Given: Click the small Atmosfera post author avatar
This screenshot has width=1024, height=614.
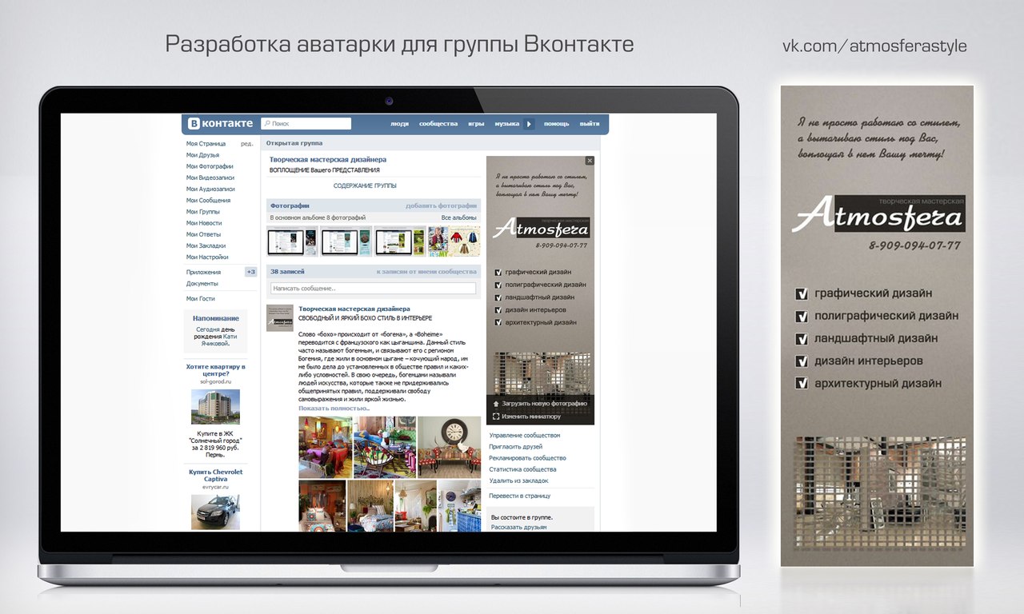Looking at the screenshot, I should coord(279,318).
